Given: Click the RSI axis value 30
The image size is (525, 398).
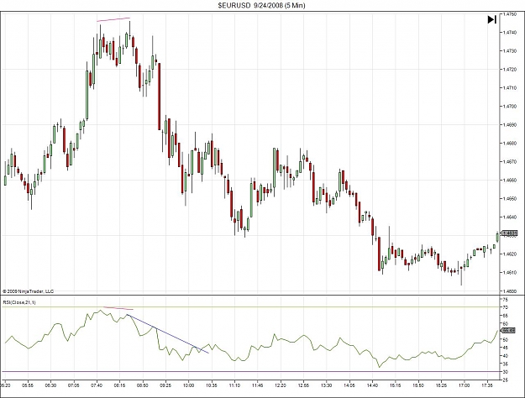Looking at the screenshot, I should point(506,372).
